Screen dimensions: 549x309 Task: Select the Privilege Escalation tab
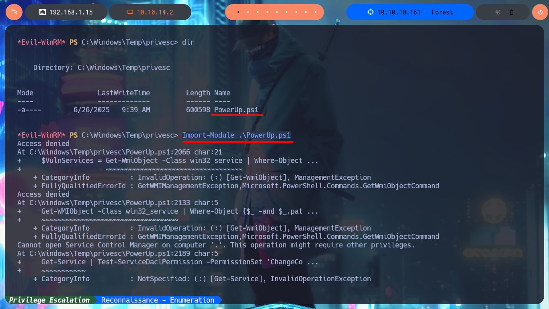point(49,300)
